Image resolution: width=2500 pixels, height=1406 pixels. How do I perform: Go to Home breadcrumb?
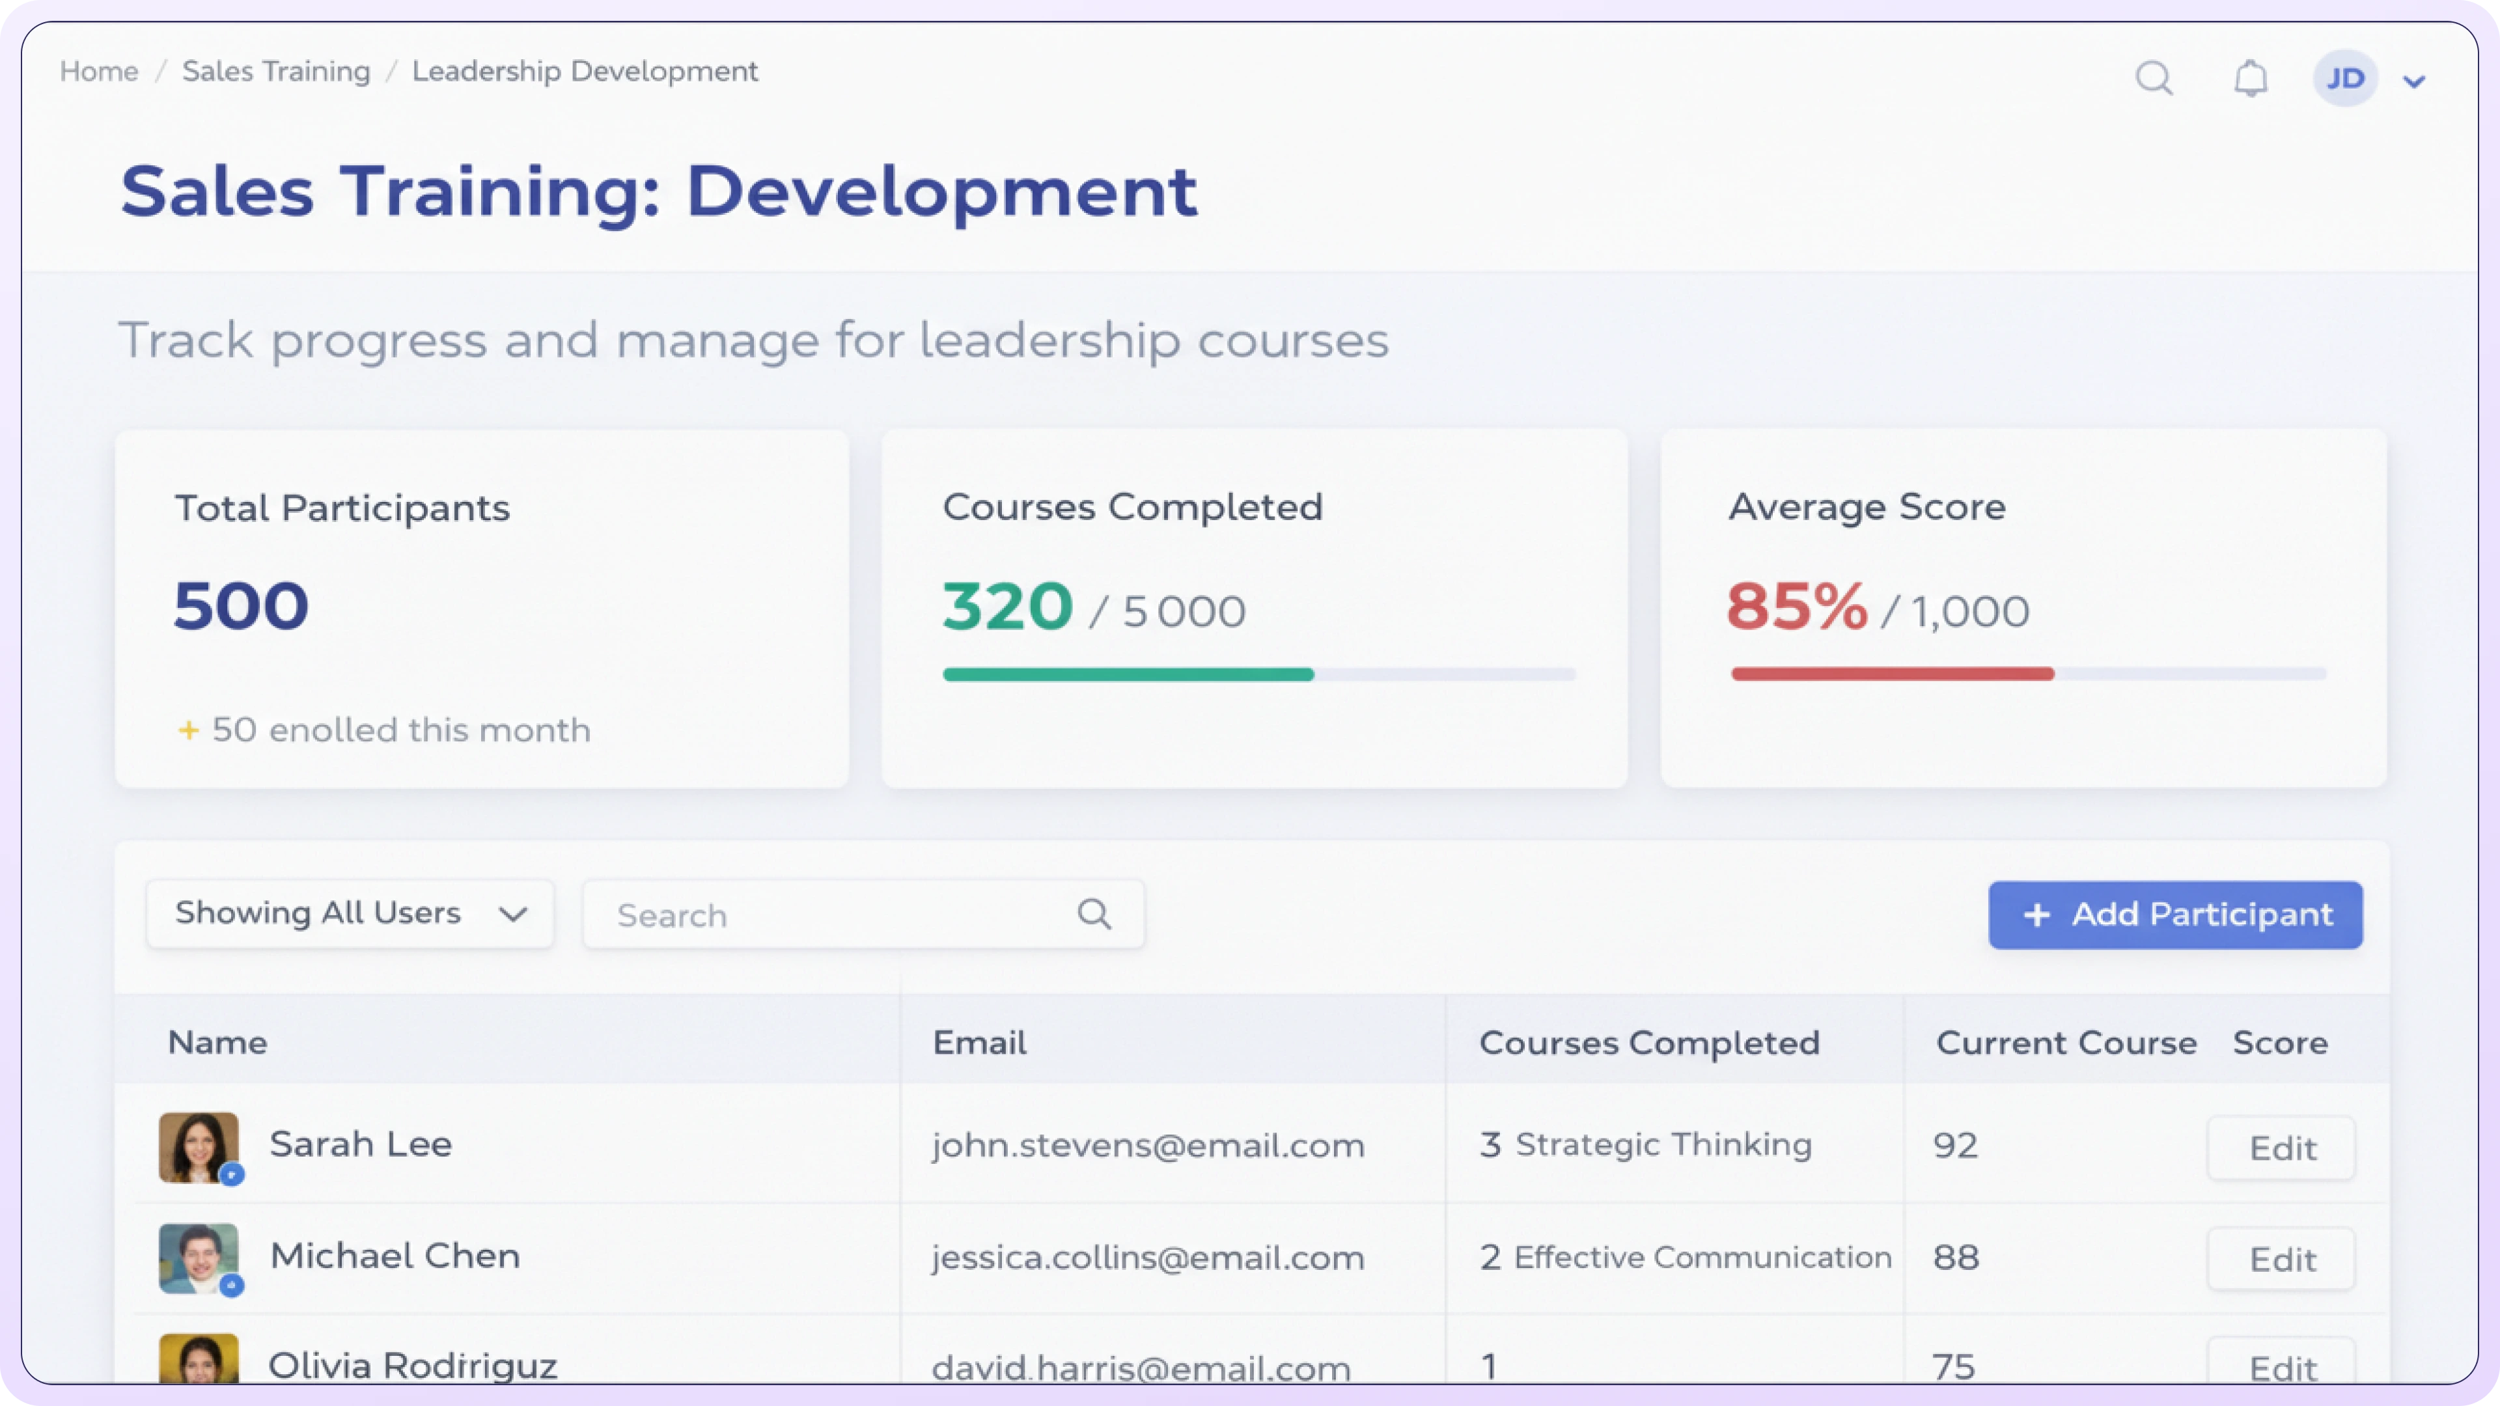point(99,72)
